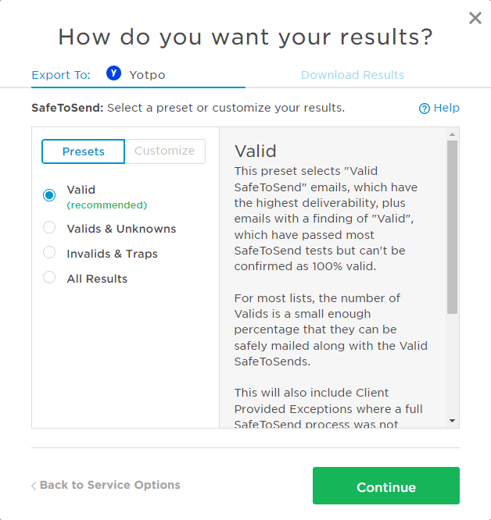This screenshot has height=520, width=491.
Task: Click the back chevron arrow icon
Action: (34, 486)
